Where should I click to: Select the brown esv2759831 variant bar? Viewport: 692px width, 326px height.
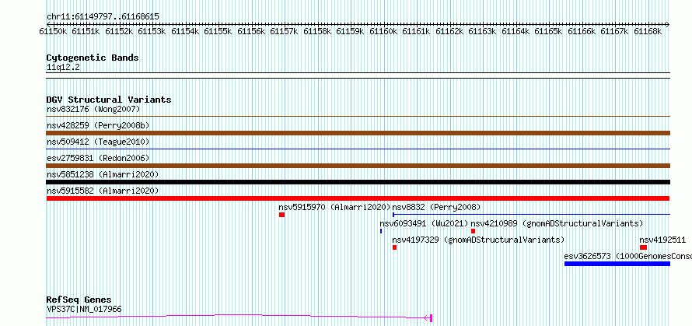pyautogui.click(x=358, y=166)
